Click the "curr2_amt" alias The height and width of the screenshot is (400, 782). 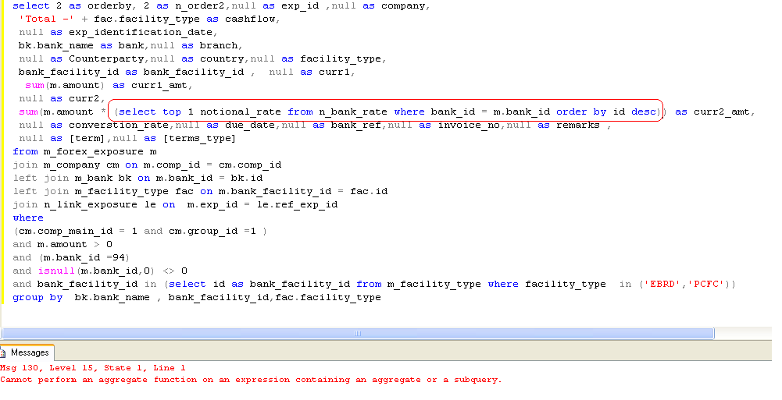(722, 112)
